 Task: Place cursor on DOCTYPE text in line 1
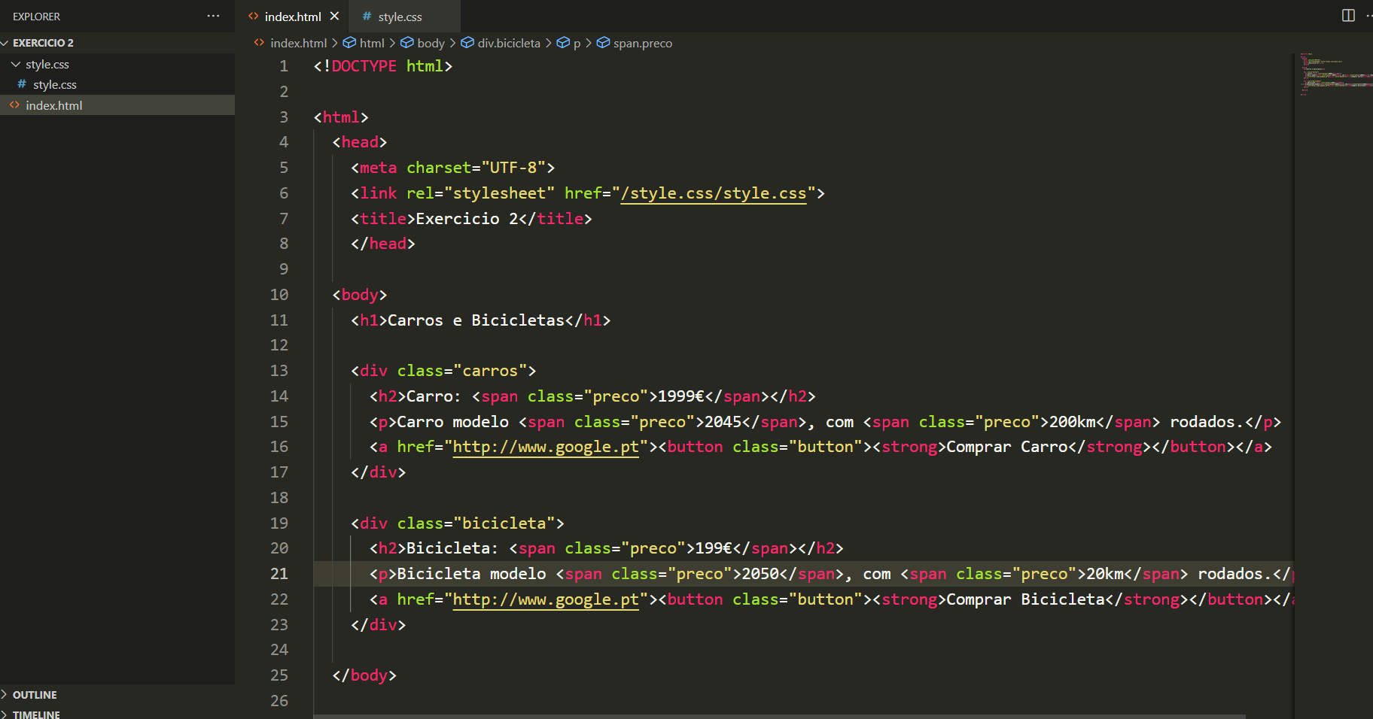click(364, 66)
